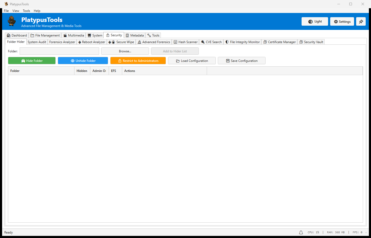Open the Advanced Forensics tab

(x=154, y=42)
